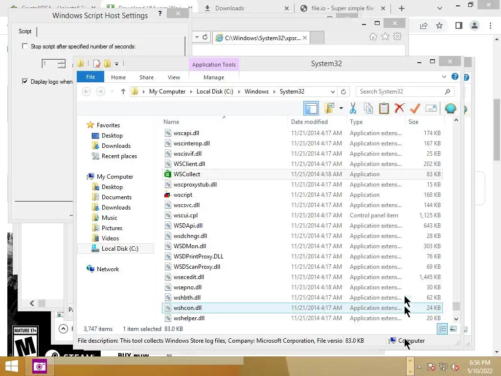Open the Customize Quick Access Toolbar dropdown
The height and width of the screenshot is (376, 501).
coord(116,64)
